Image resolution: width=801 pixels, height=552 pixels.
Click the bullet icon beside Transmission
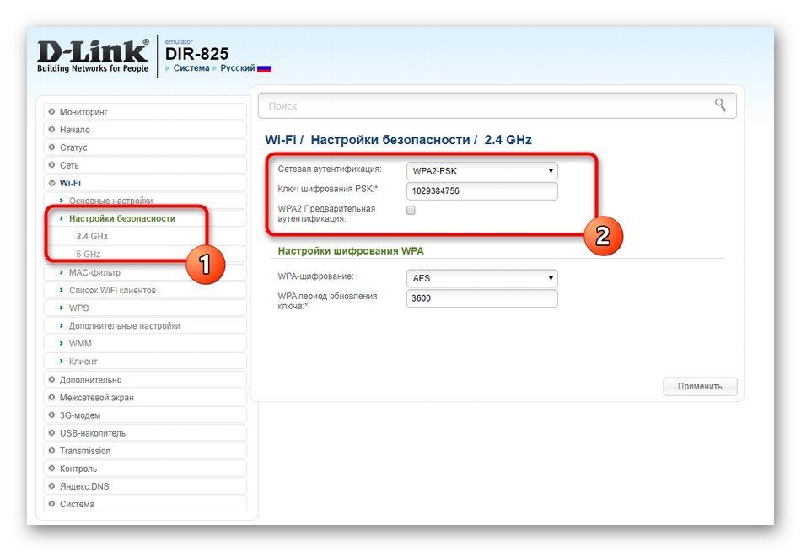pos(51,450)
